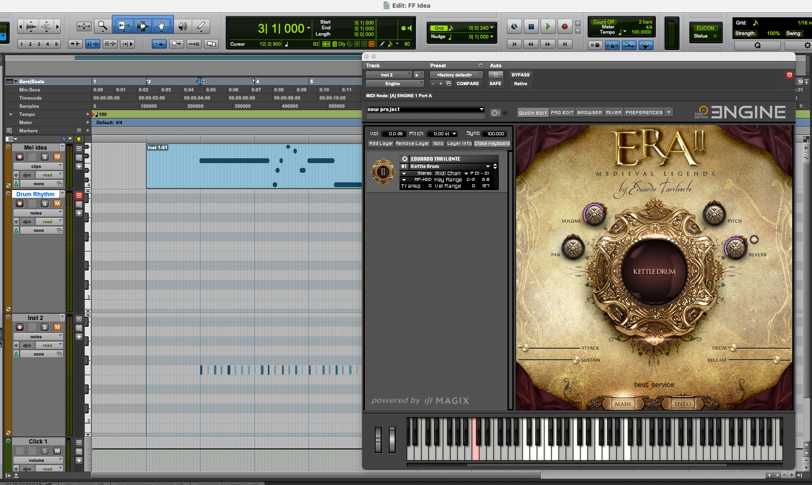Return to Zero transport button
The height and width of the screenshot is (485, 812).
[514, 44]
